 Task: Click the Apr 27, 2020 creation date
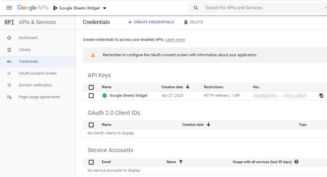173,96
